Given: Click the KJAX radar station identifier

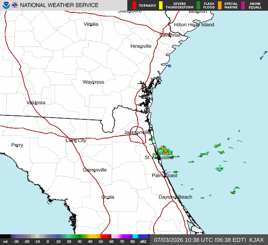Looking at the screenshot, I should coord(256,240).
